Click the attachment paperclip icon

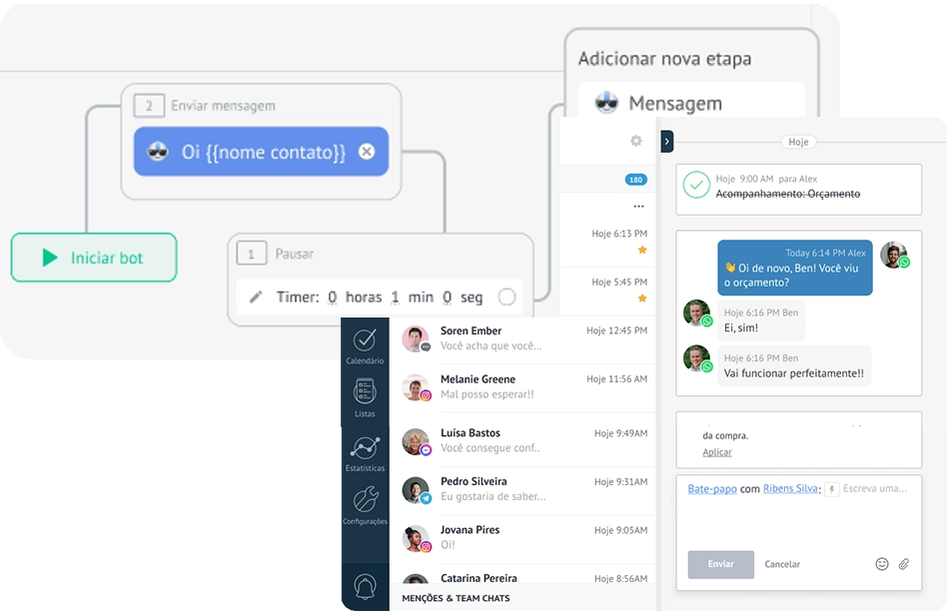(x=903, y=564)
